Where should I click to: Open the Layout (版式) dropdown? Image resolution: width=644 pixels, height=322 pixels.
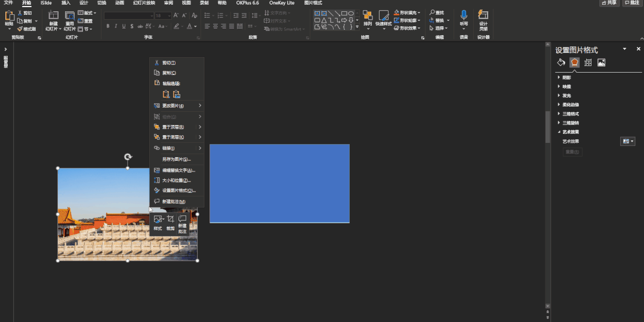pyautogui.click(x=87, y=12)
